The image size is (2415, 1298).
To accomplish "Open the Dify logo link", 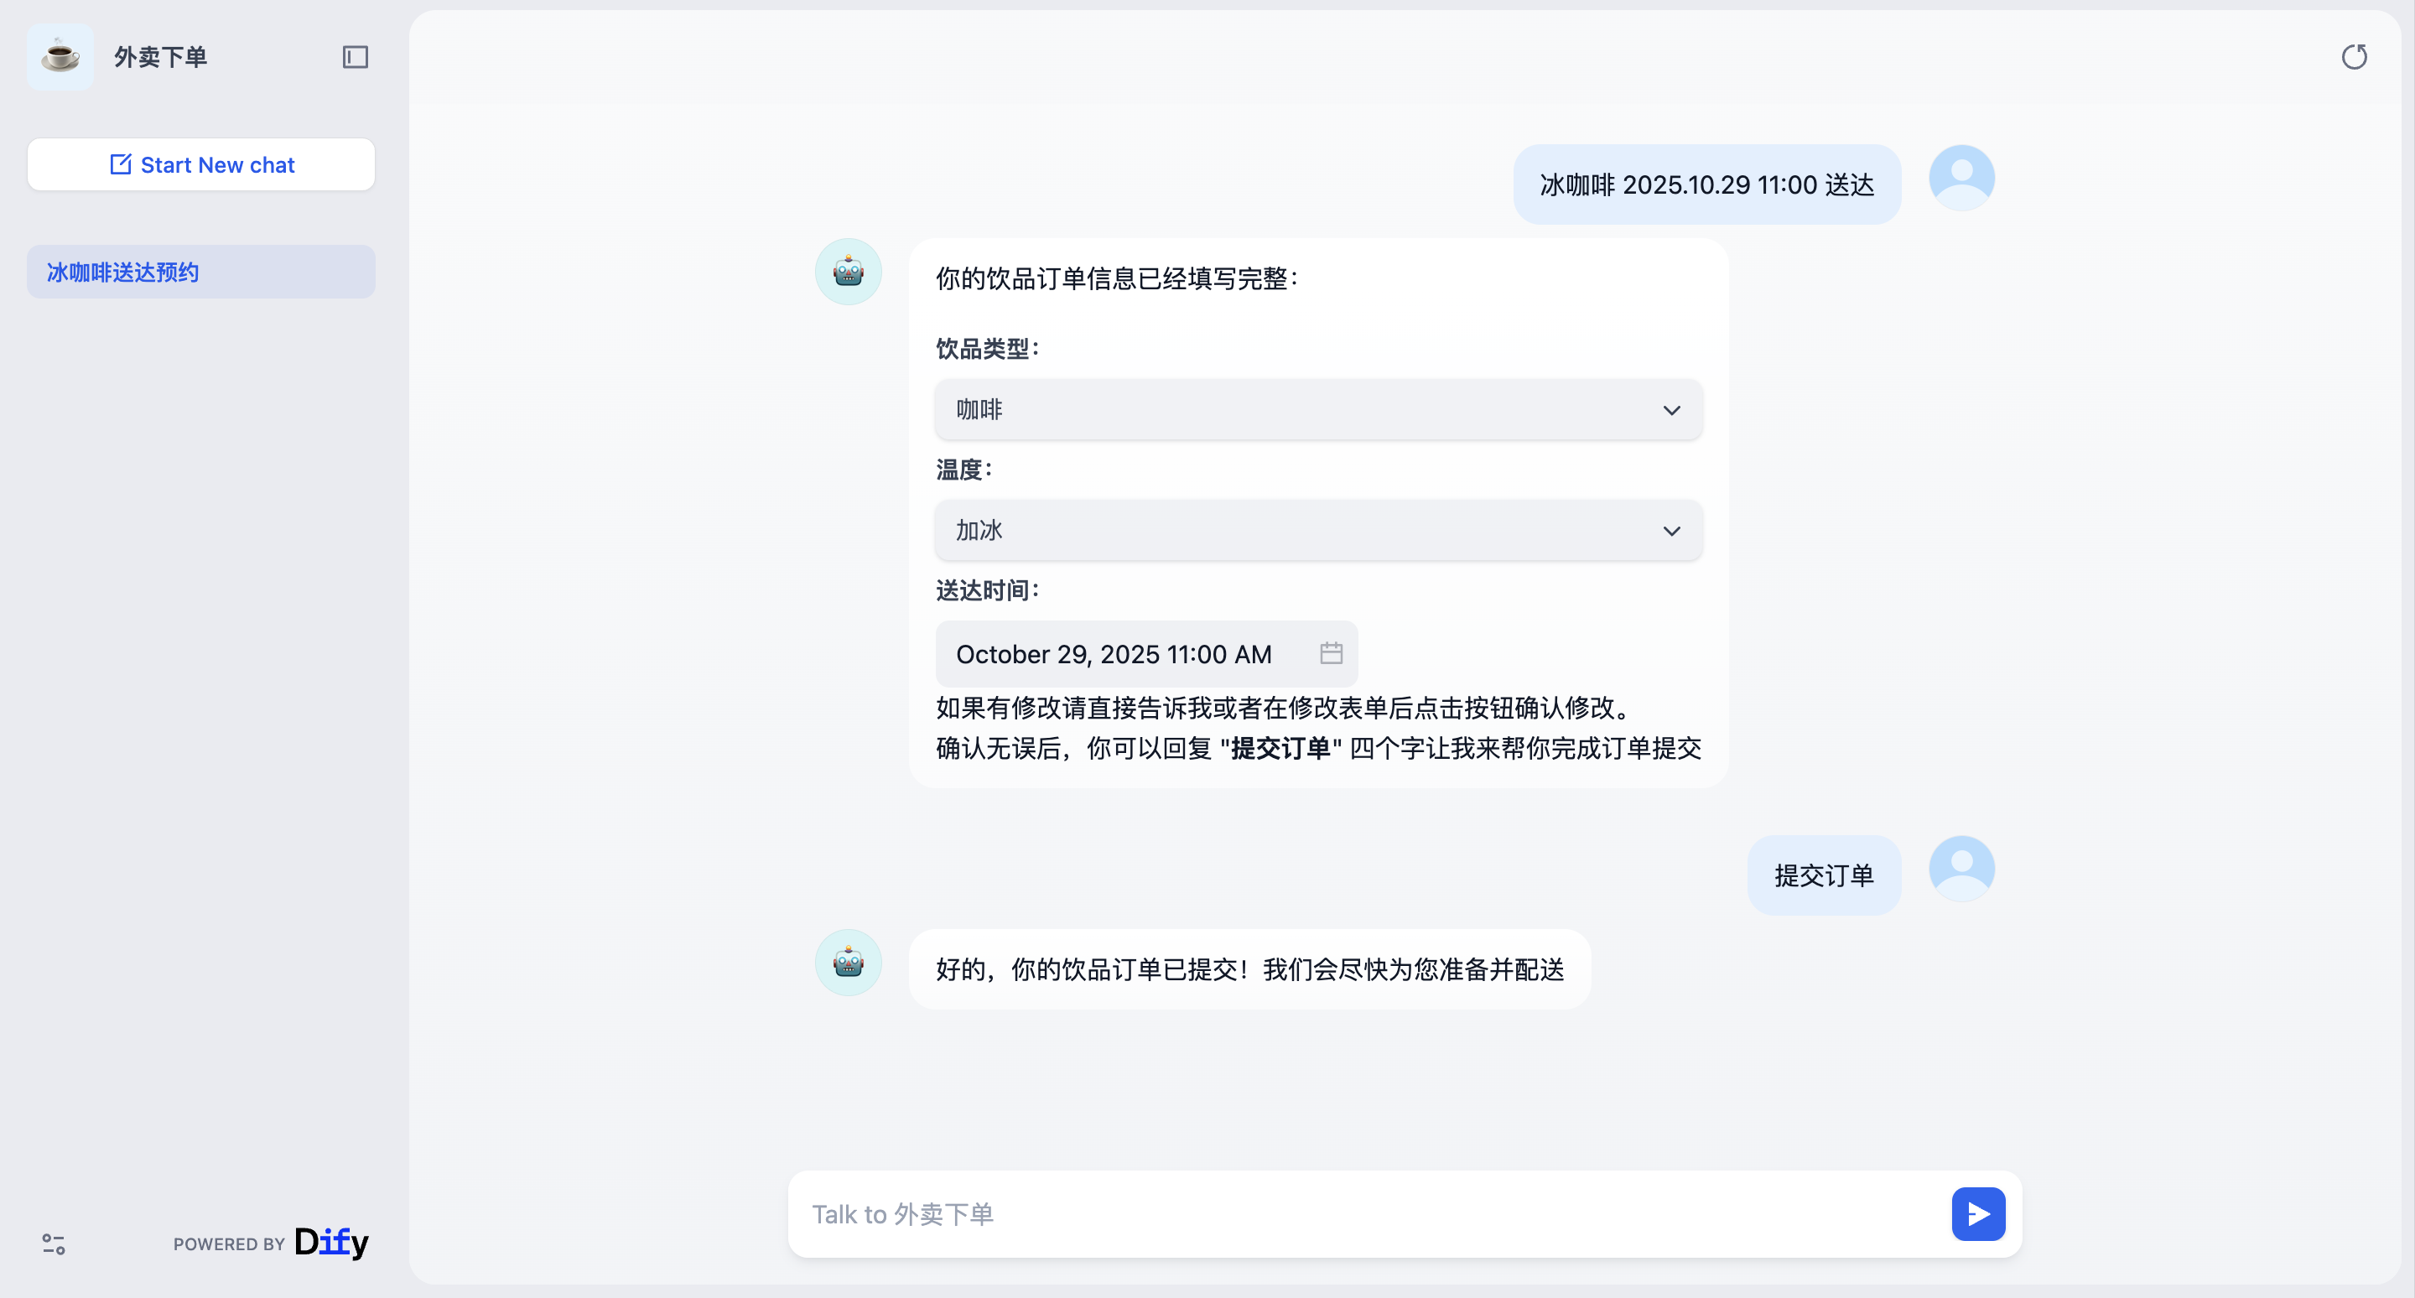I will coord(332,1242).
